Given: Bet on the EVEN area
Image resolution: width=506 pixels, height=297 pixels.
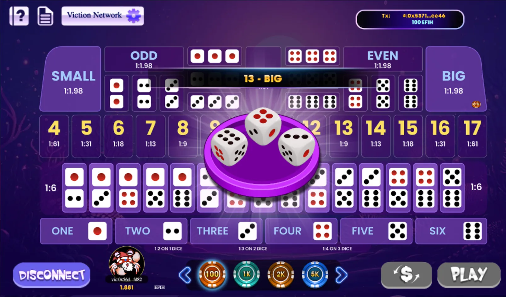Looking at the screenshot, I should (x=383, y=59).
